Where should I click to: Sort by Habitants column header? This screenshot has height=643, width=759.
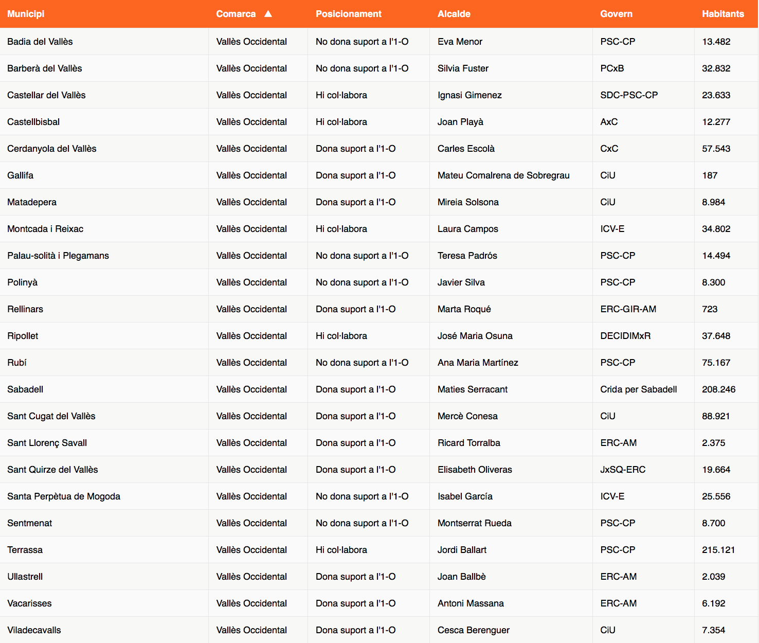pyautogui.click(x=722, y=14)
